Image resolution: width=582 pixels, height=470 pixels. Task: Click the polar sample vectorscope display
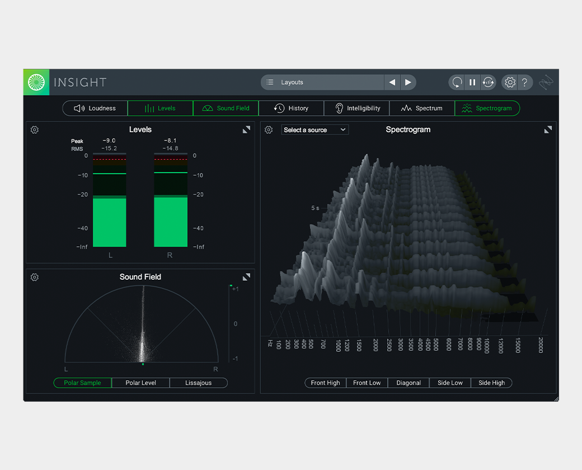coord(142,324)
